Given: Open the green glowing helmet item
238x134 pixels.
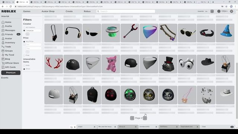Looking at the screenshot, I should (x=130, y=95).
